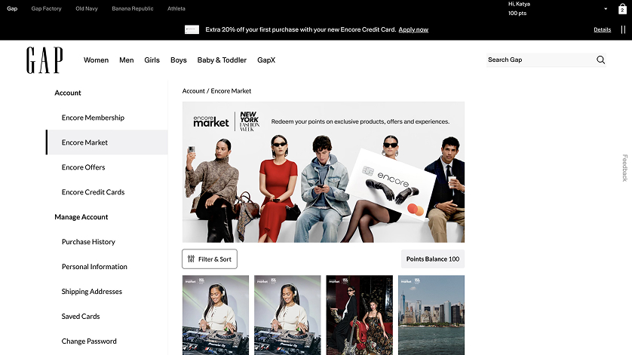Open the first DJ product thumbnail
632x355 pixels.
(216, 315)
